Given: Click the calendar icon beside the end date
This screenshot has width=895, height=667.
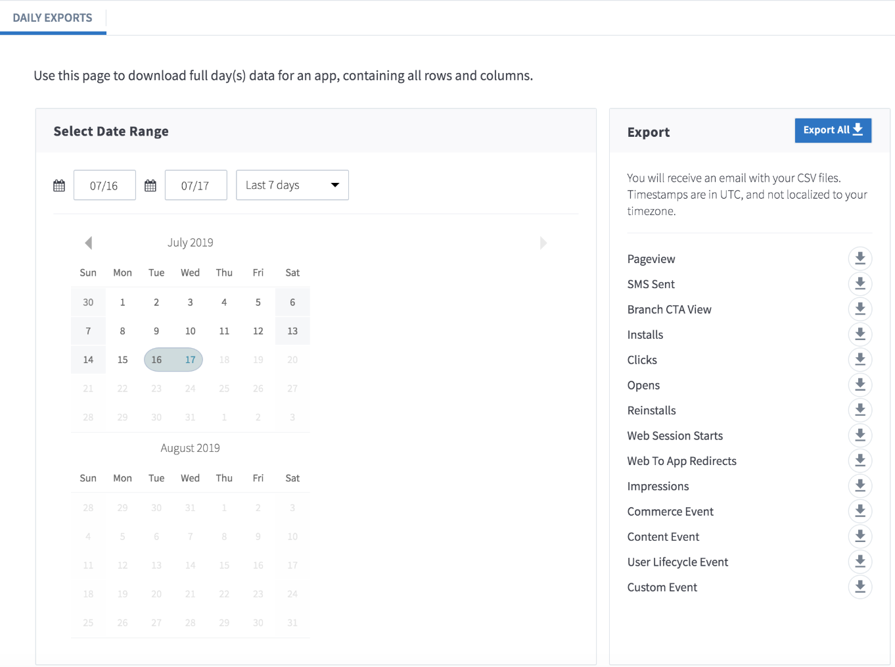Looking at the screenshot, I should [x=150, y=185].
